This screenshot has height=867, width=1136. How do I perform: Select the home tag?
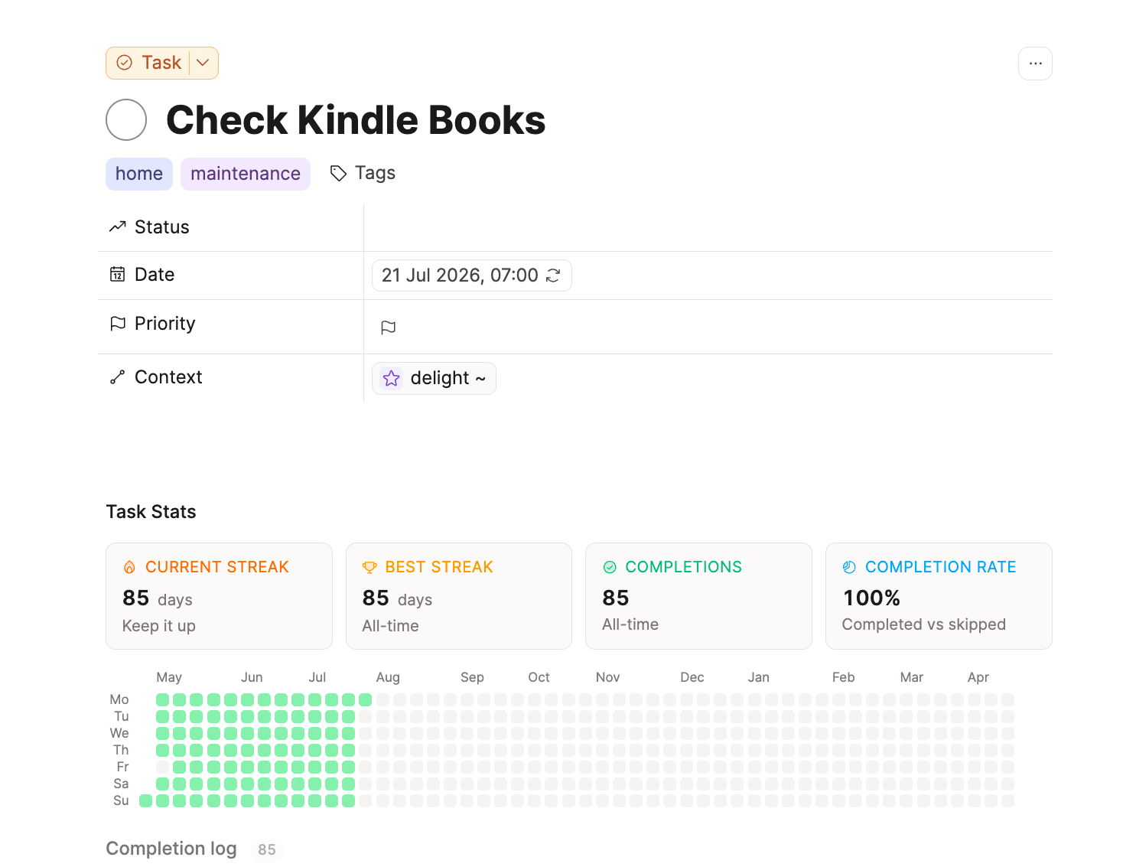click(x=139, y=174)
